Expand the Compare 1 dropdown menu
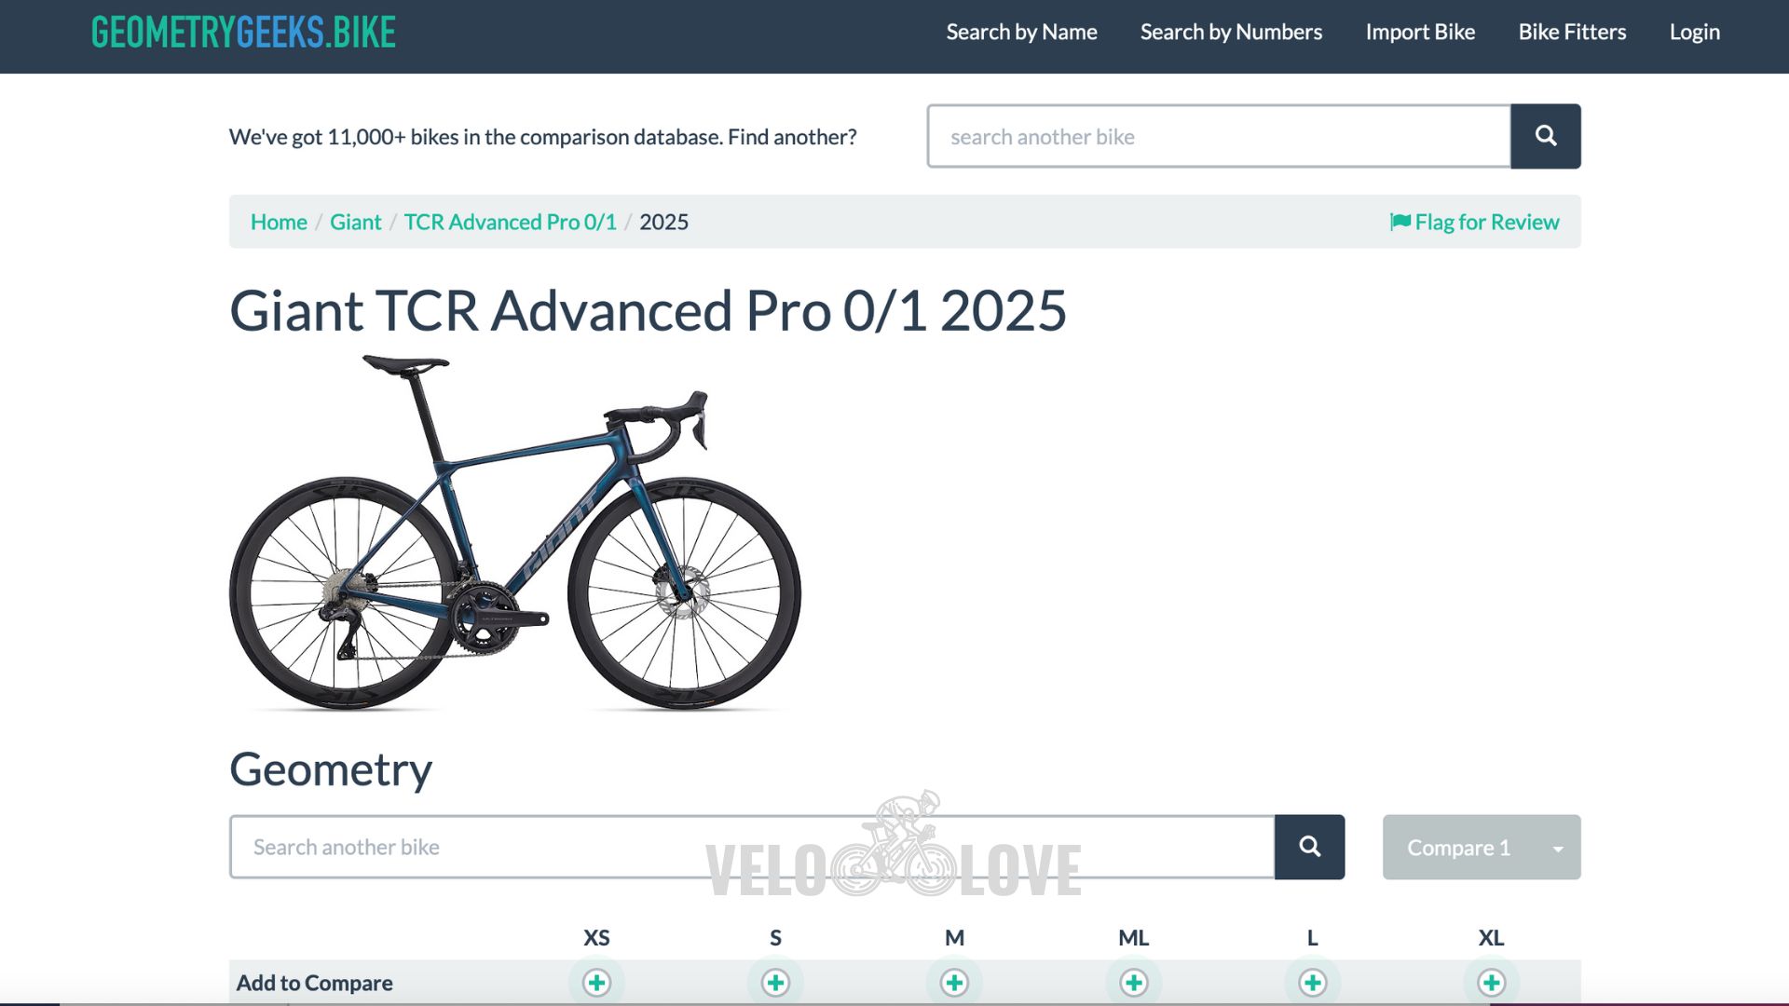The width and height of the screenshot is (1789, 1006). click(1559, 847)
